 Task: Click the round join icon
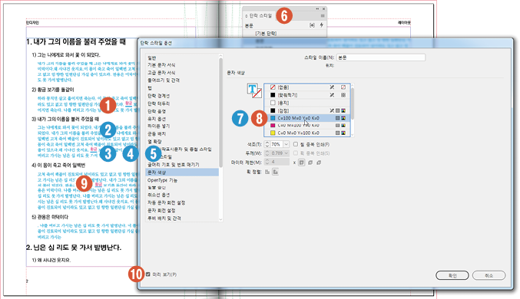tap(310, 163)
